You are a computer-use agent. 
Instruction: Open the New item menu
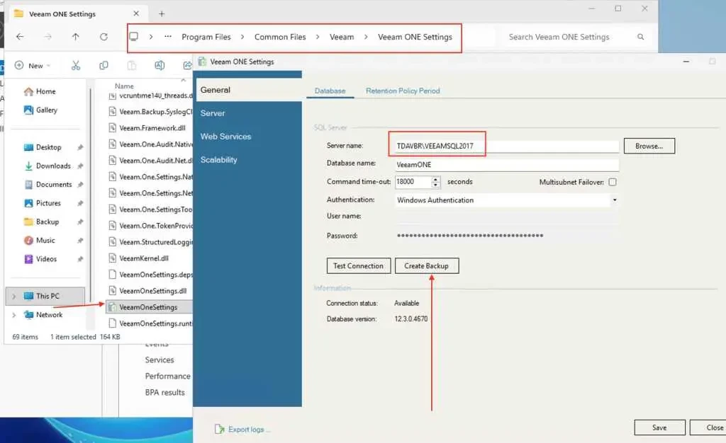33,66
